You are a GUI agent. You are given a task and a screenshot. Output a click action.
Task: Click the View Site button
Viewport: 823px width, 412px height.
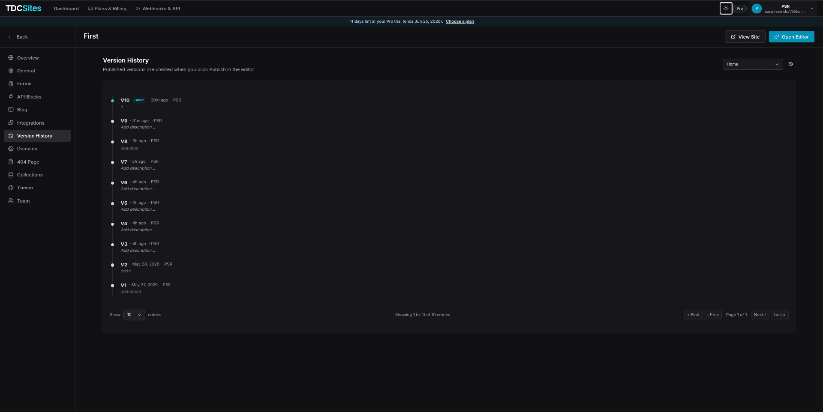pos(745,37)
